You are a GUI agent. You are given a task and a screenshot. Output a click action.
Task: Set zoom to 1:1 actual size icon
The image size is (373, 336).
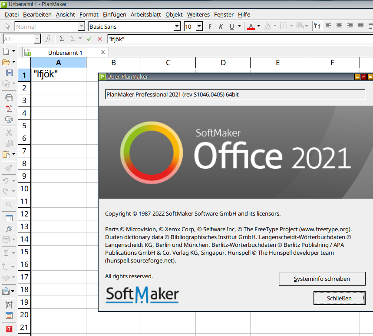[9, 218]
